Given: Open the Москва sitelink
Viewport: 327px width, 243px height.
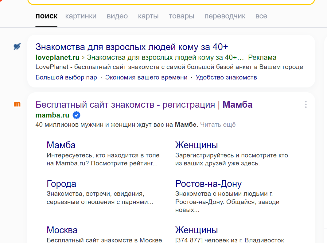Looking at the screenshot, I should (62, 230).
